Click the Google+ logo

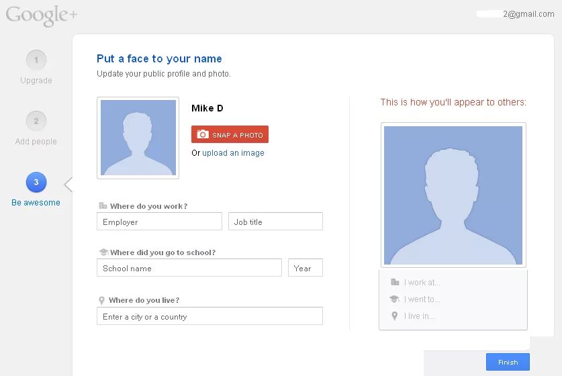coord(41,15)
